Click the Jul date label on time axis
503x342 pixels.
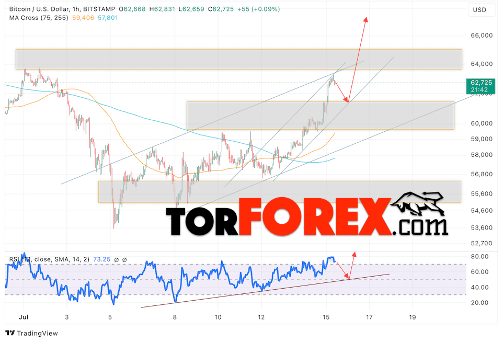click(x=24, y=317)
